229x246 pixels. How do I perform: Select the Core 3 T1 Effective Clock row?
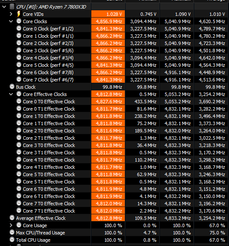[x=49, y=153]
